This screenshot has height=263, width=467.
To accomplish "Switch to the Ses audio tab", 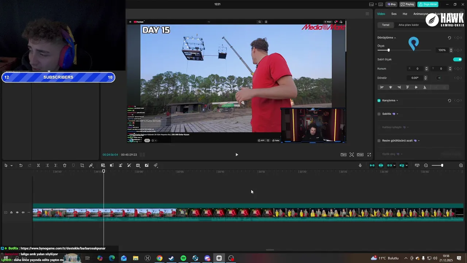I will tap(394, 14).
